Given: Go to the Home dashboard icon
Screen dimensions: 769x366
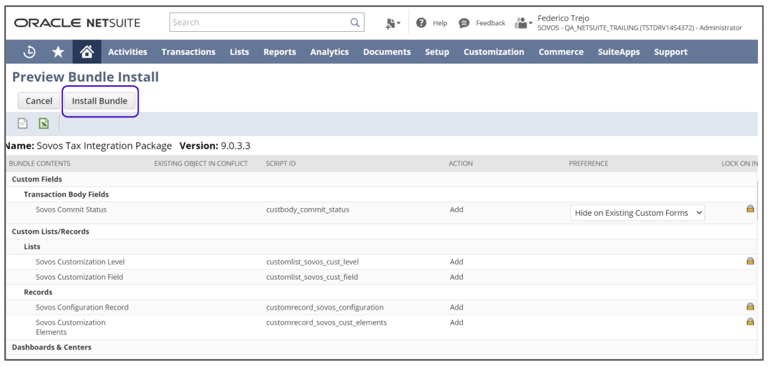Looking at the screenshot, I should pos(87,52).
